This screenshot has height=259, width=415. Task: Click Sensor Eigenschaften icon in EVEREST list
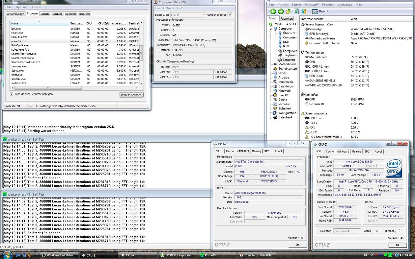(x=303, y=24)
